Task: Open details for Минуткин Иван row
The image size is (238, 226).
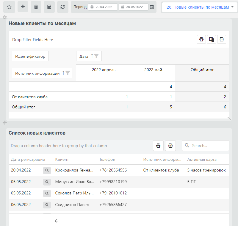Action: coord(47,182)
